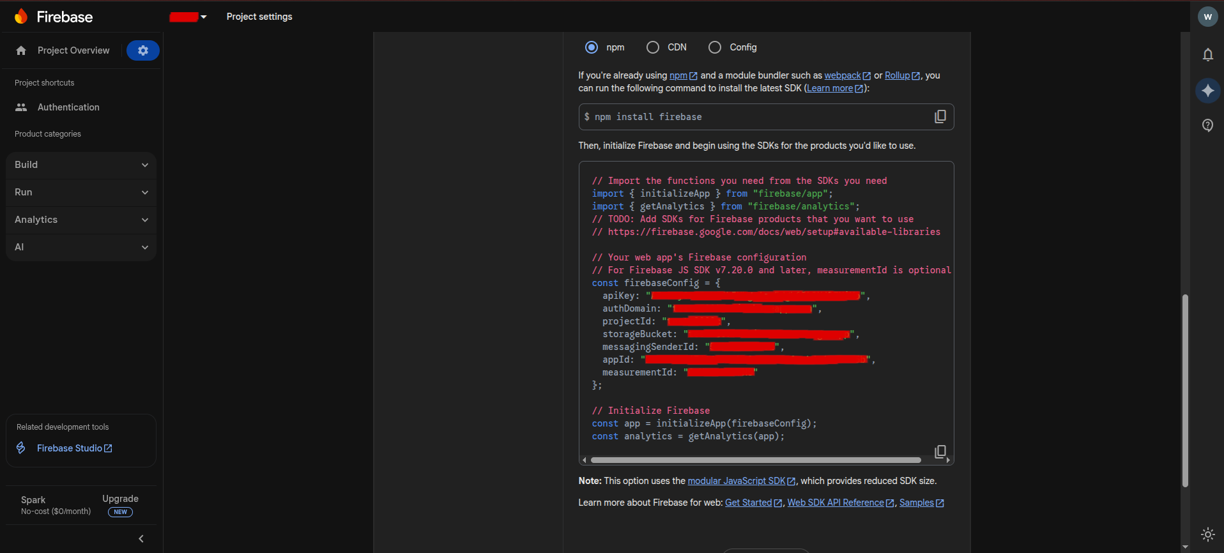Open the notifications bell
Image resolution: width=1224 pixels, height=553 pixels.
click(x=1207, y=55)
